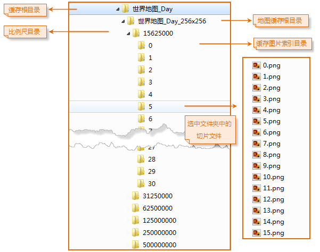Click folder icon for index 29
The width and height of the screenshot is (320, 252).
141,171
